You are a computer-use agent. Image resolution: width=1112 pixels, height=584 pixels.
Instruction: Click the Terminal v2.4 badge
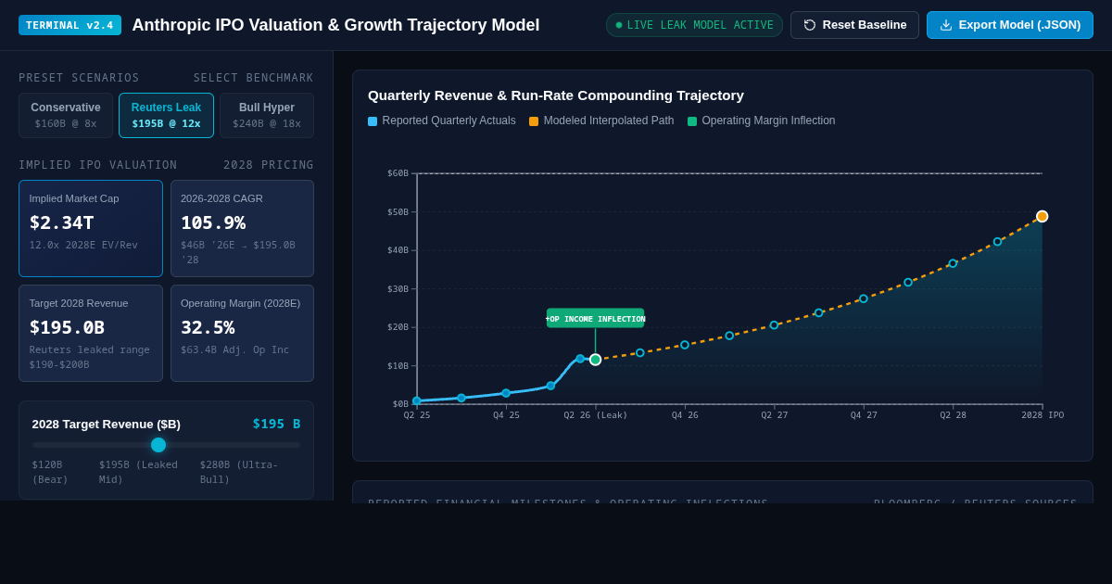(69, 25)
